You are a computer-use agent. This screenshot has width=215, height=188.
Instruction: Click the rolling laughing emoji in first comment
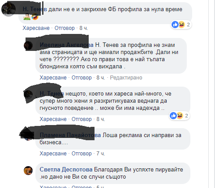35,17
